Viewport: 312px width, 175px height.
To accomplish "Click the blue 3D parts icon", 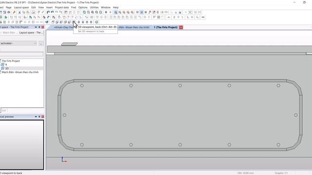I will [47, 22].
